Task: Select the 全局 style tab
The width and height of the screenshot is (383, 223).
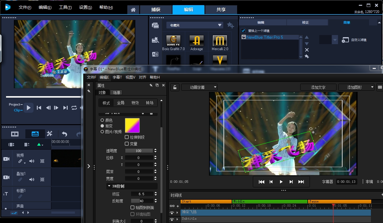Action: [x=121, y=103]
